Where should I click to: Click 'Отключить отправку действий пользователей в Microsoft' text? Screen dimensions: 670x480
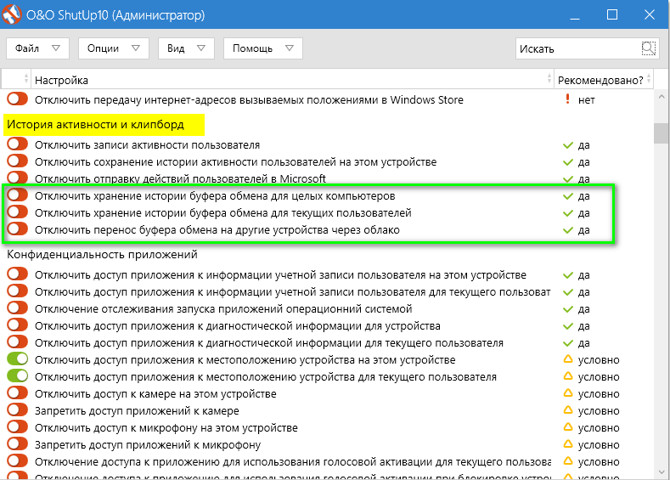tap(180, 178)
